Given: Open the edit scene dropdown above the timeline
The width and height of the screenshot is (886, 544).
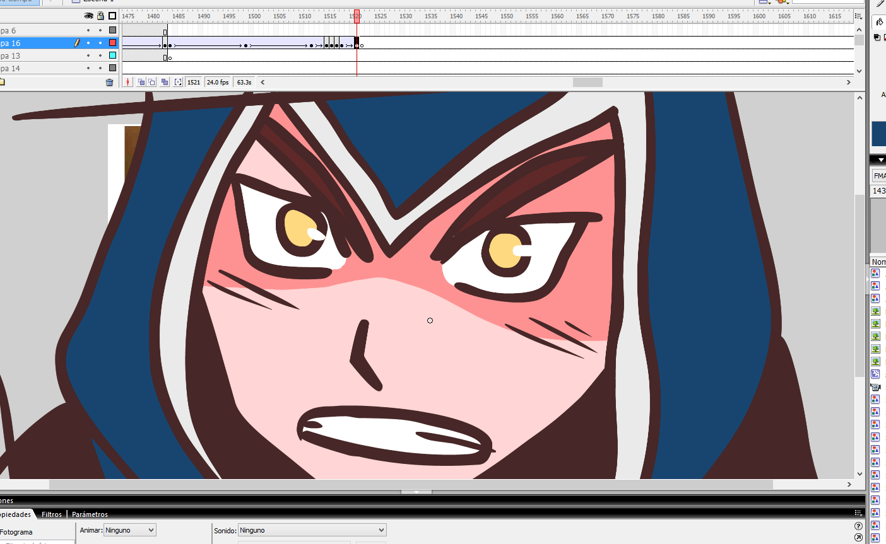Looking at the screenshot, I should 765,2.
